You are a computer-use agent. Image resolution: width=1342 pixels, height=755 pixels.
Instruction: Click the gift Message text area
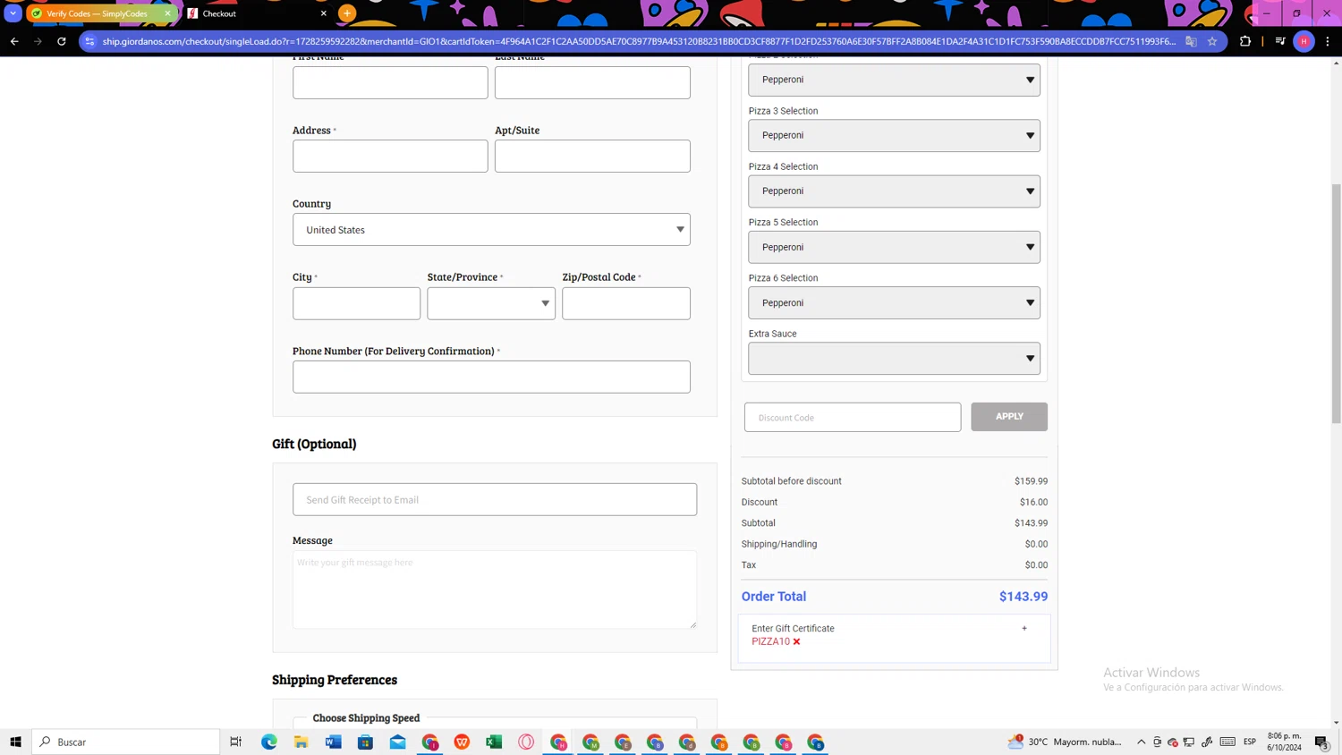click(495, 590)
